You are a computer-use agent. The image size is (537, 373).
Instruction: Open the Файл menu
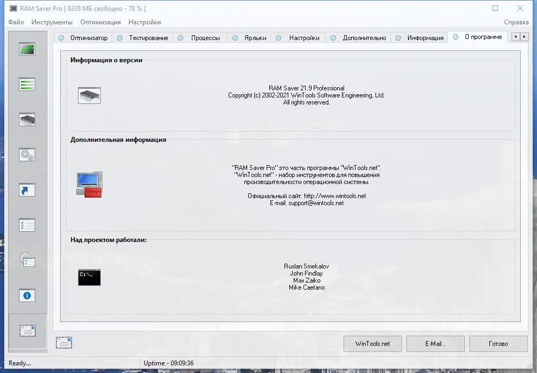click(16, 22)
